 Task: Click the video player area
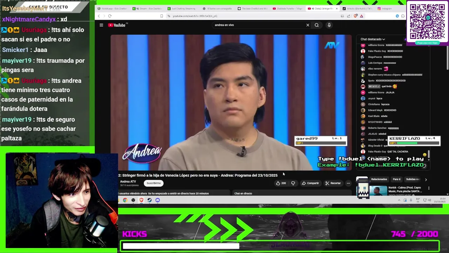[x=231, y=102]
